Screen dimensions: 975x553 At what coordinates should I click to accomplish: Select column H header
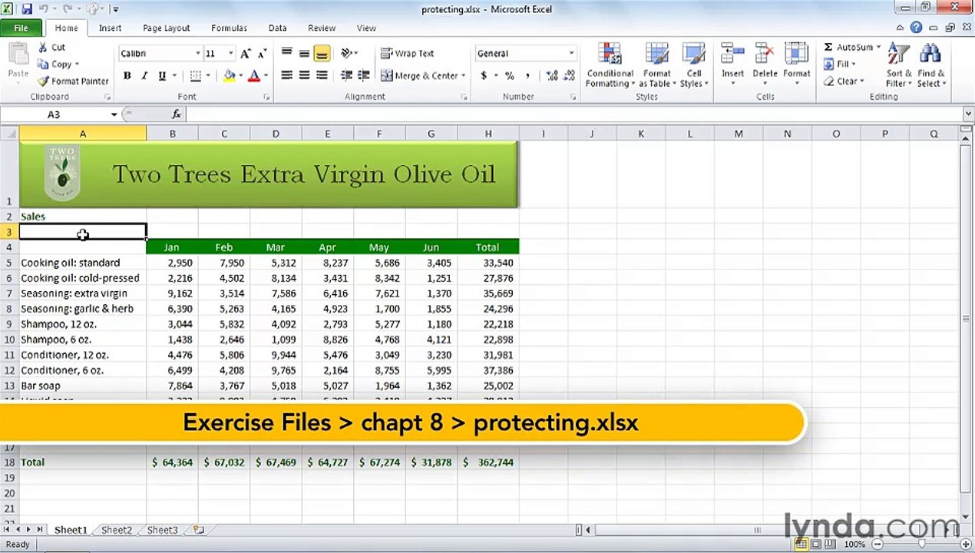tap(488, 134)
